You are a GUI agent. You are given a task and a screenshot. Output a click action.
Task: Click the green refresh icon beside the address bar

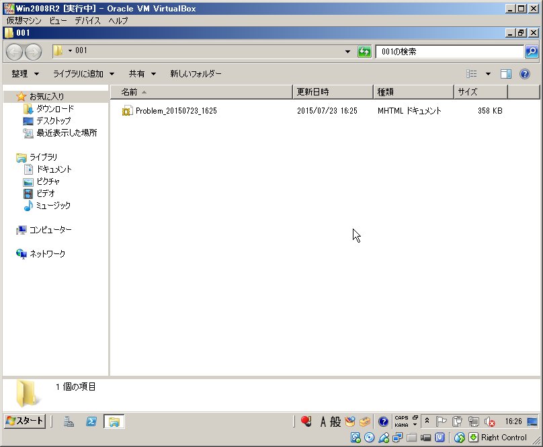(364, 52)
